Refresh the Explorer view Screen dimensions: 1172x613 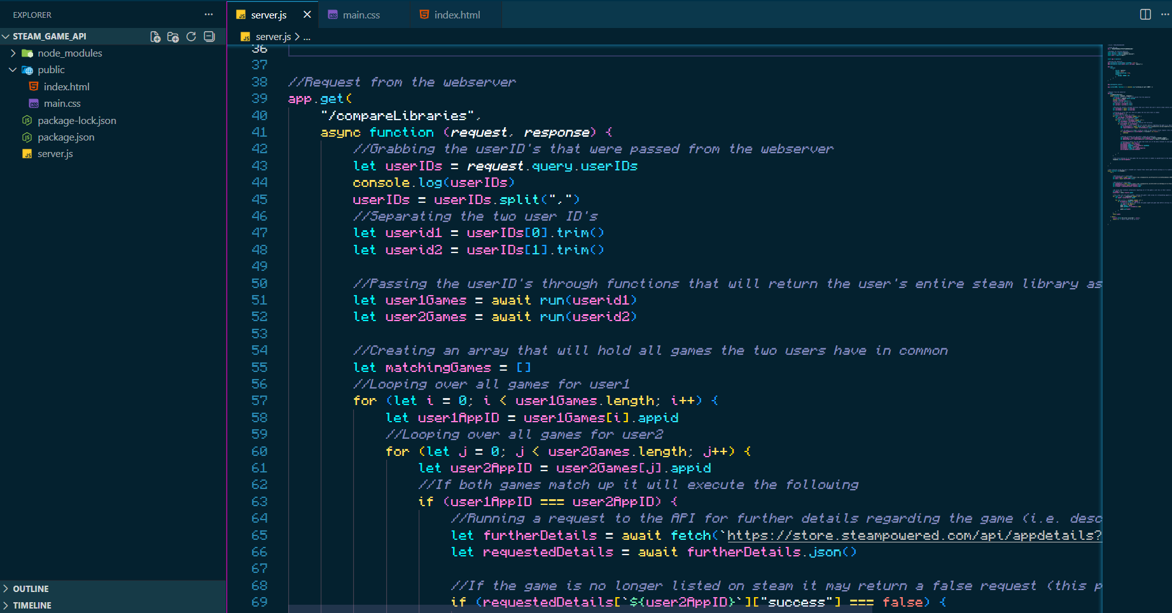pos(190,36)
